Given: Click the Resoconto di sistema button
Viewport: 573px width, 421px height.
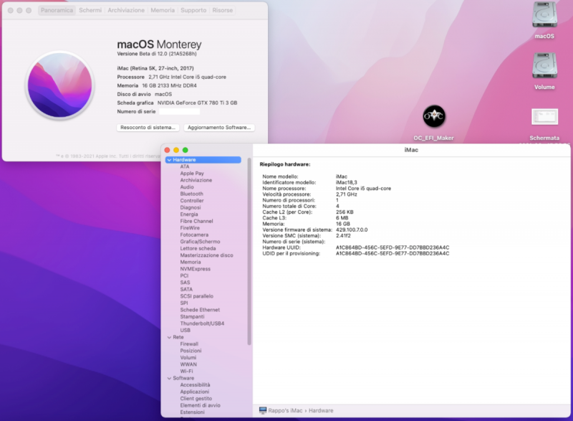Looking at the screenshot, I should tap(147, 127).
